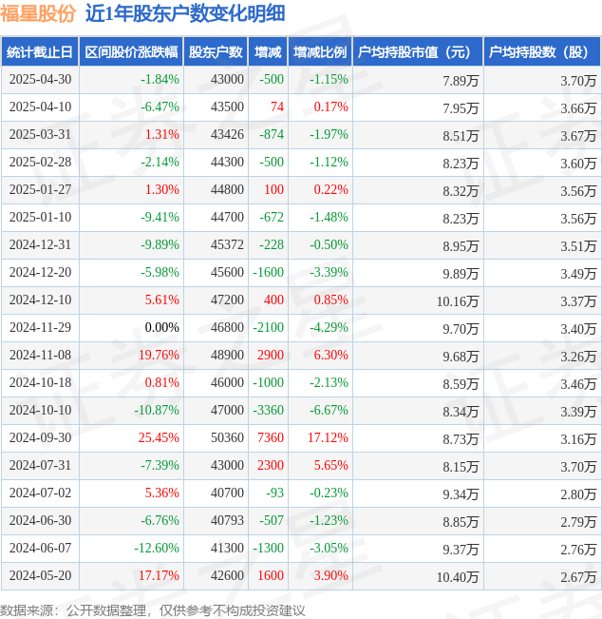Image resolution: width=602 pixels, height=619 pixels.
Task: Select the date cell 2024-10-10
Action: [x=40, y=410]
